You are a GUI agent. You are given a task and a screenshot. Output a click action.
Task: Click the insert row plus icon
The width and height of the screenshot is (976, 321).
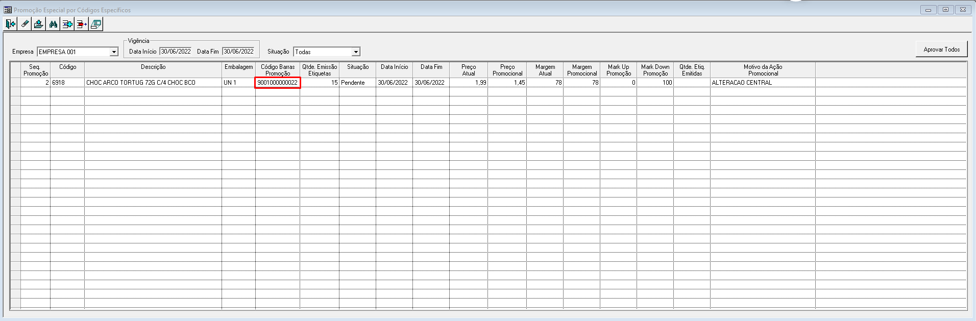click(x=67, y=24)
